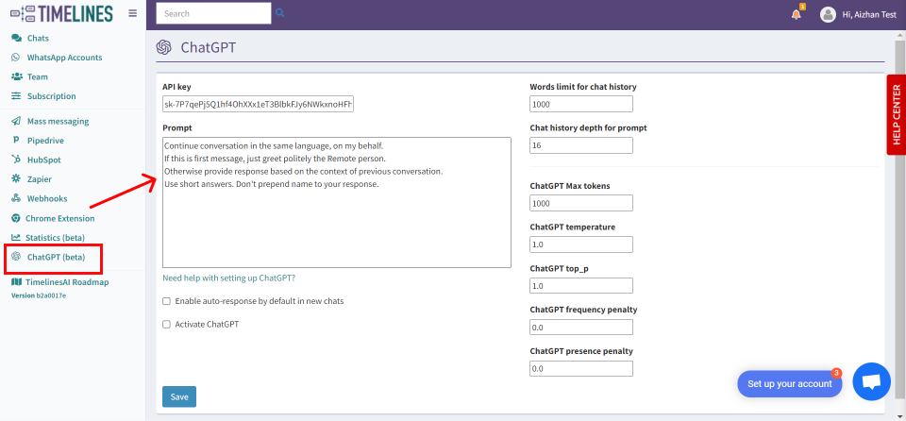Click into the API key field
The image size is (906, 421).
pos(258,104)
